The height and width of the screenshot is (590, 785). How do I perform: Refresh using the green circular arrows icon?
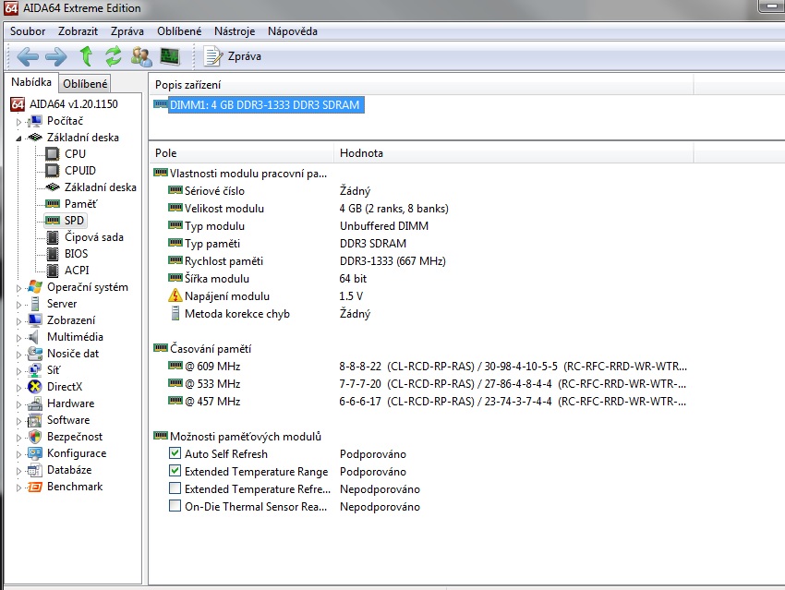tap(114, 56)
